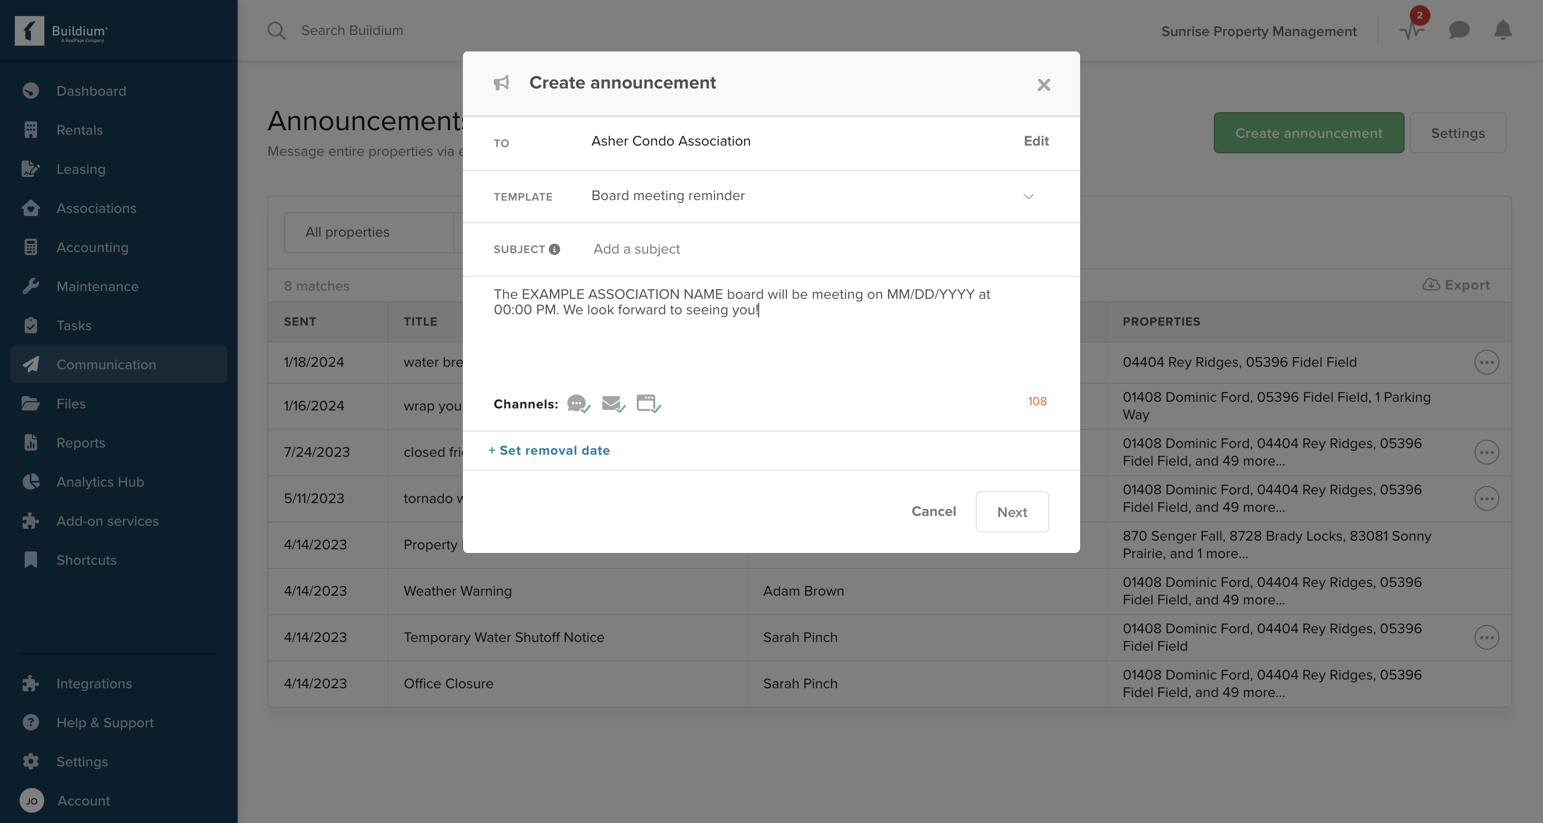Image resolution: width=1543 pixels, height=823 pixels.
Task: Close the Create announcement dialog
Action: pyautogui.click(x=1044, y=85)
